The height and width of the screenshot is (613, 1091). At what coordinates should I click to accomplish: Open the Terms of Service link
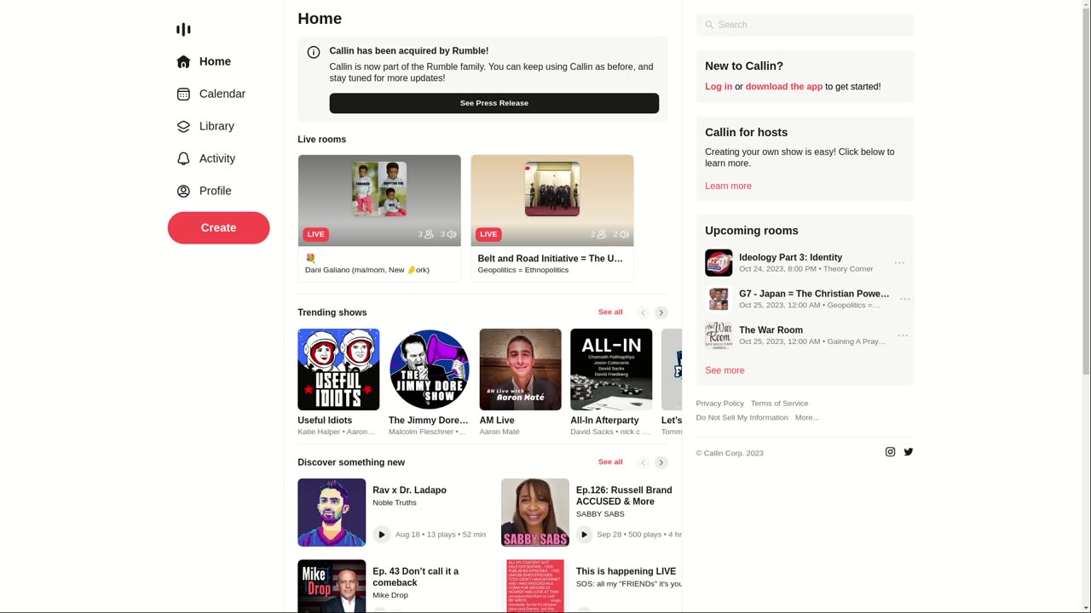780,404
